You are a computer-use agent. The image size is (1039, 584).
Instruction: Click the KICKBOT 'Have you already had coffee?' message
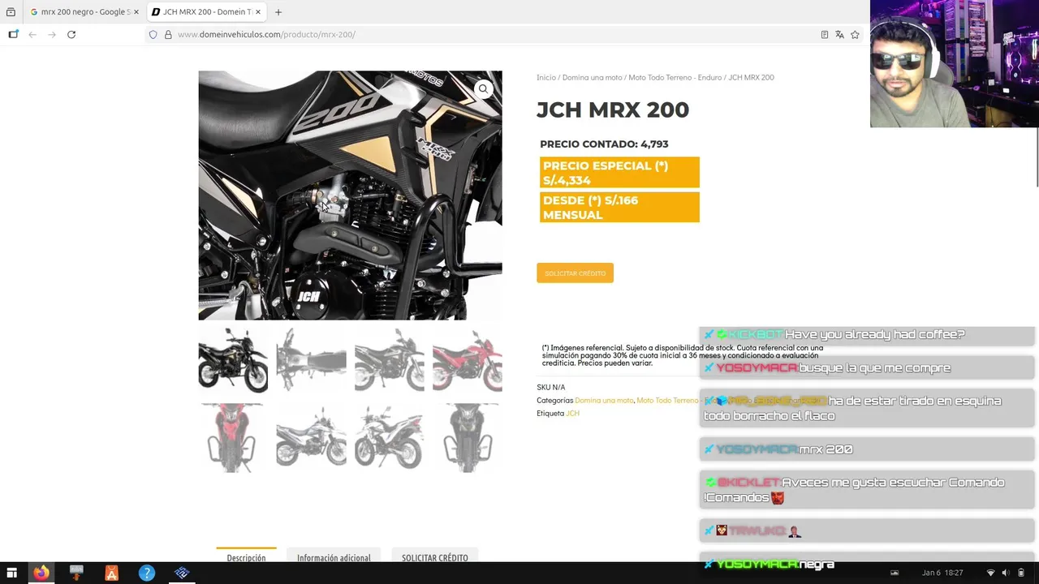pyautogui.click(x=867, y=335)
